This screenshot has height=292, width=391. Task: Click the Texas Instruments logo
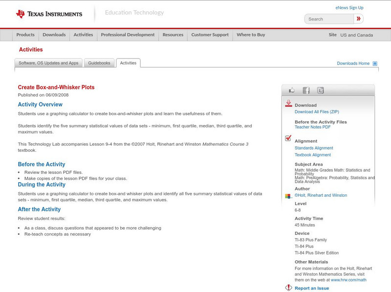point(49,14)
